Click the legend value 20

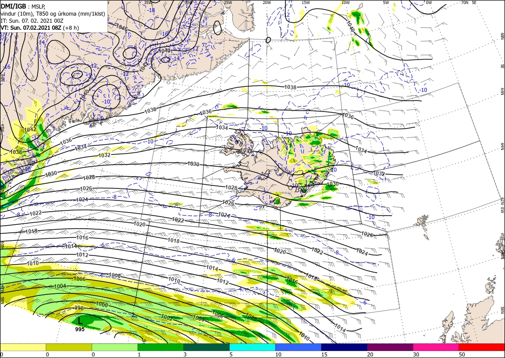(370, 355)
